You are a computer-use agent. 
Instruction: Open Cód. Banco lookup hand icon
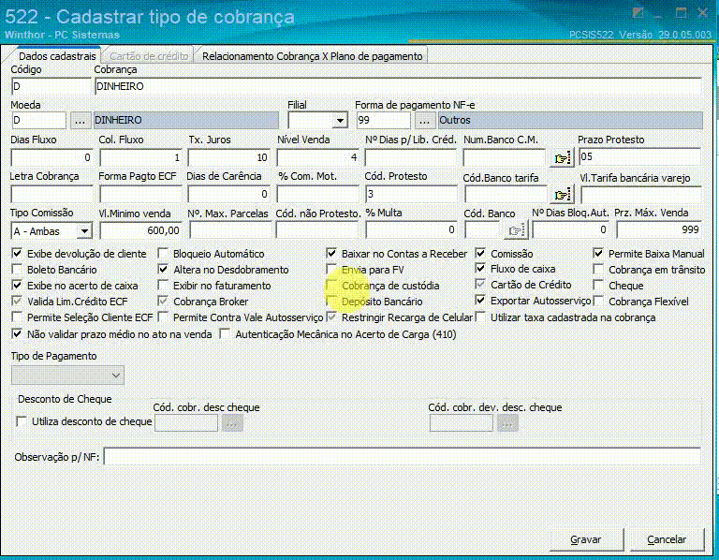click(x=517, y=230)
